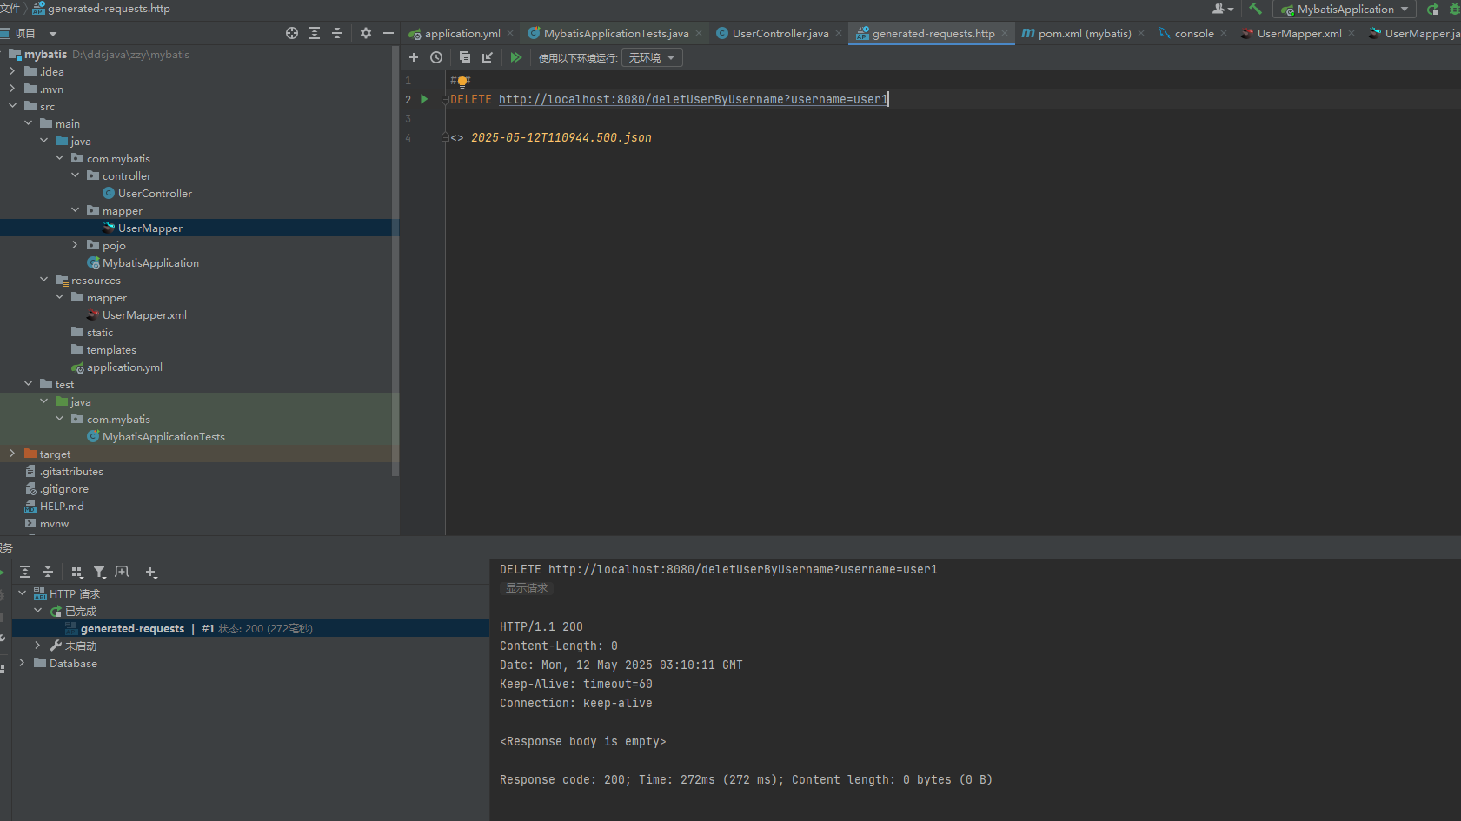Screen dimensions: 1461x821
Task: Collapse all in the Services panel
Action: [x=48, y=572]
